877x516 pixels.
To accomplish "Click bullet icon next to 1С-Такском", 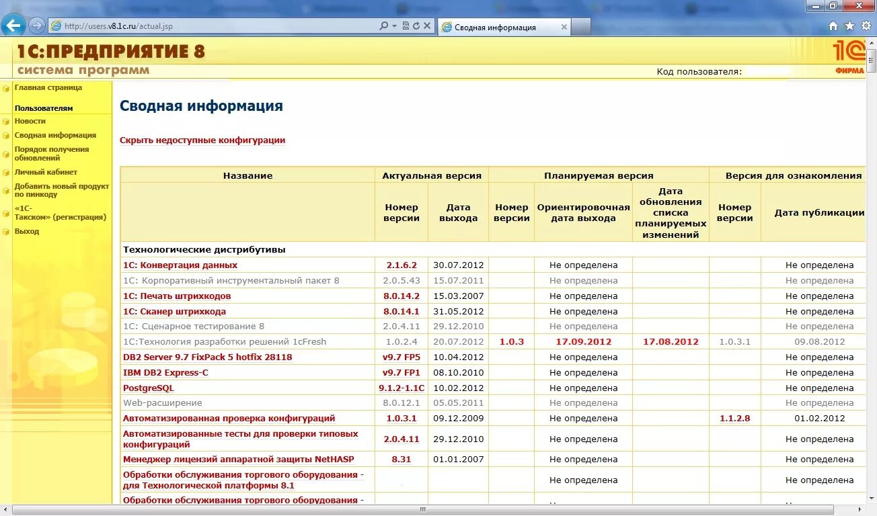I will 6,214.
